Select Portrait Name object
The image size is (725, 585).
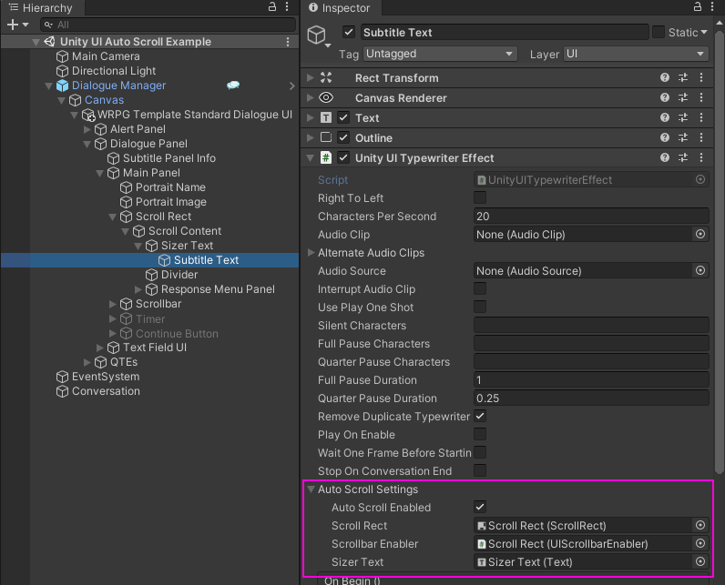(x=170, y=187)
